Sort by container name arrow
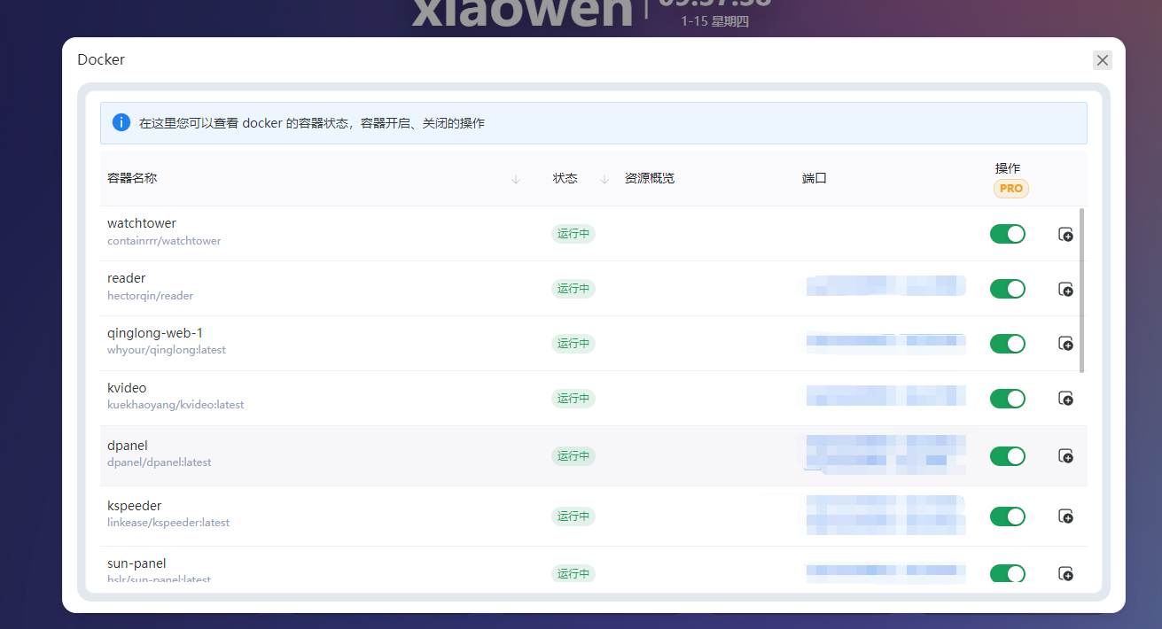Viewport: 1162px width, 629px height. (516, 179)
